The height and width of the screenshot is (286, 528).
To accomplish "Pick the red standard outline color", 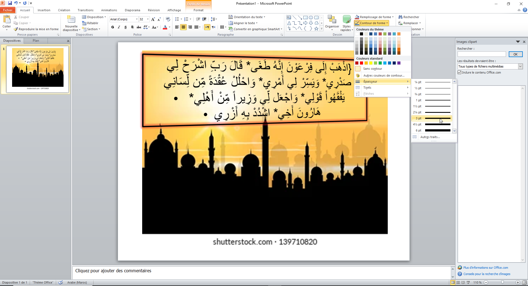I will pyautogui.click(x=361, y=63).
